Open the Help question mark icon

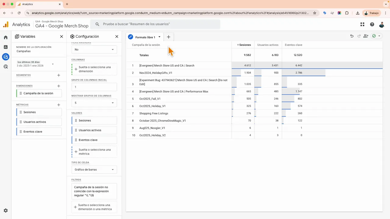tap(372, 25)
